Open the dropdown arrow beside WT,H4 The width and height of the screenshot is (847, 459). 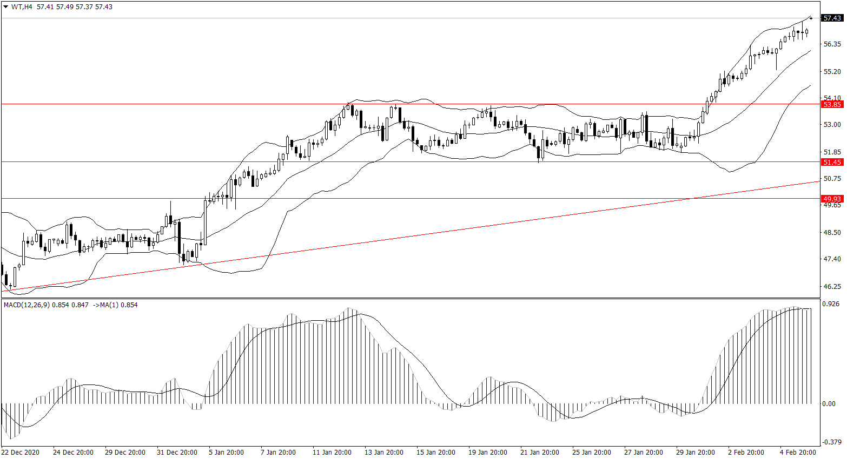[6, 7]
